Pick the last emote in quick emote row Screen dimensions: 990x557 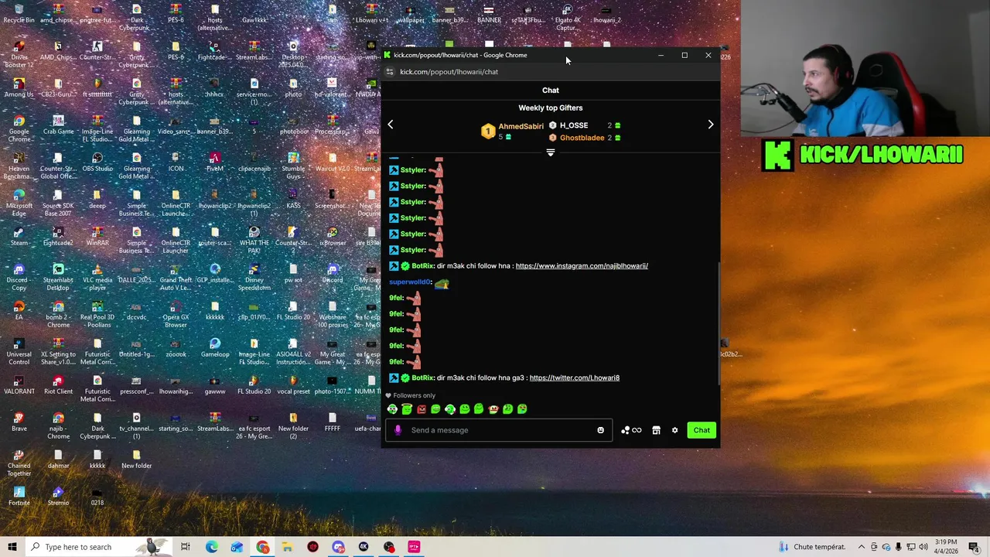pos(522,409)
